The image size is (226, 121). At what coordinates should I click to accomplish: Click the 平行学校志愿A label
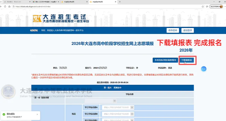91,107
